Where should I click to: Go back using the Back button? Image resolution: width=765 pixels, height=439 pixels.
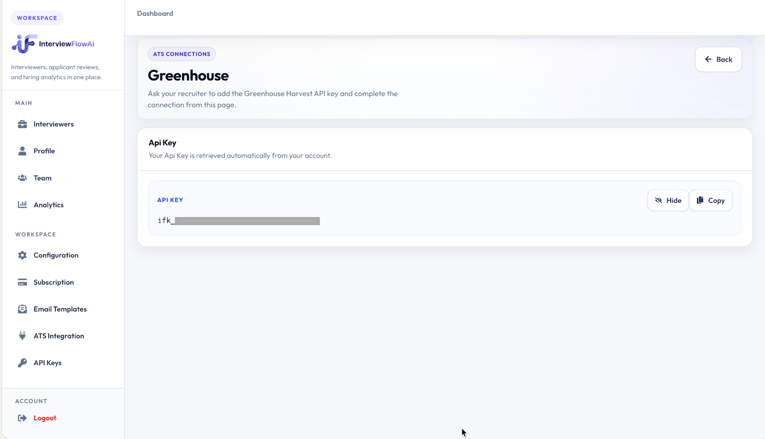pos(718,59)
